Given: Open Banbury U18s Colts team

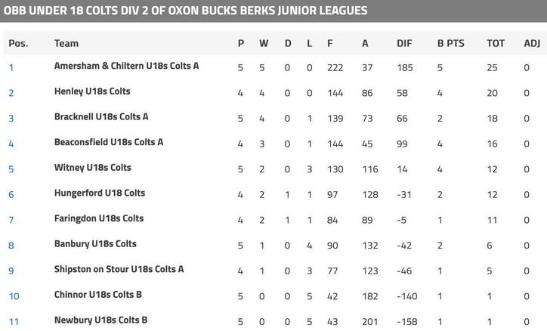Looking at the screenshot, I should pyautogui.click(x=95, y=244).
